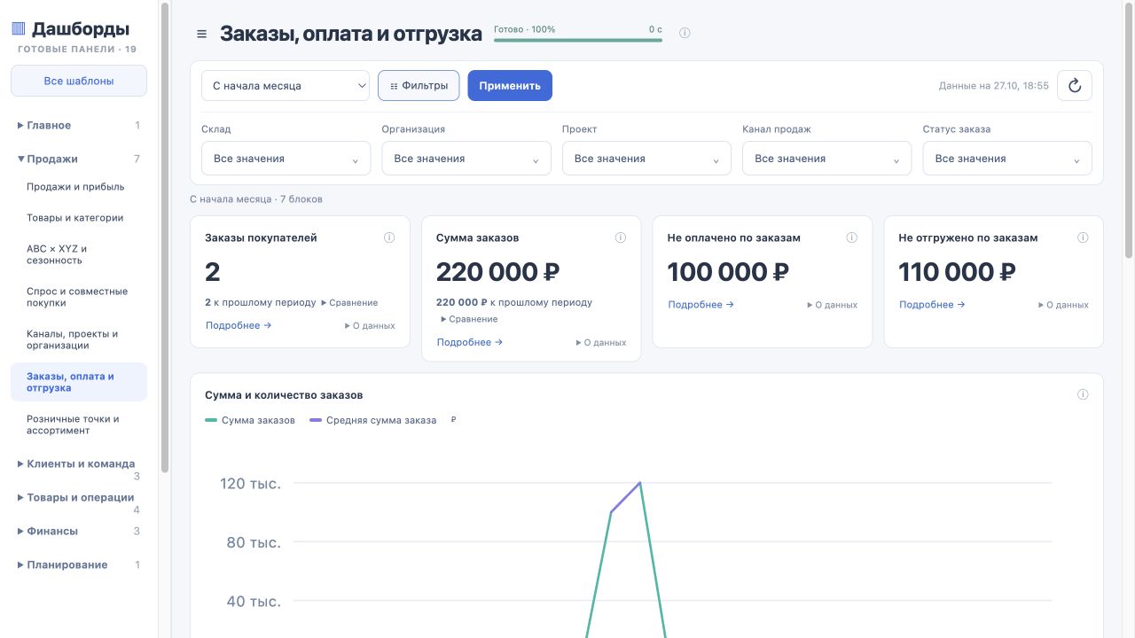Expand the Товары и операции section
1135x638 pixels.
point(79,503)
